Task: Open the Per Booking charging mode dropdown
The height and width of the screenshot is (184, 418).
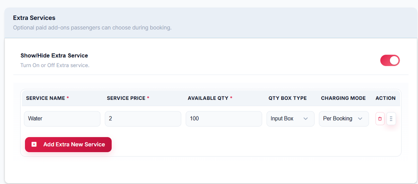Action: click(344, 118)
